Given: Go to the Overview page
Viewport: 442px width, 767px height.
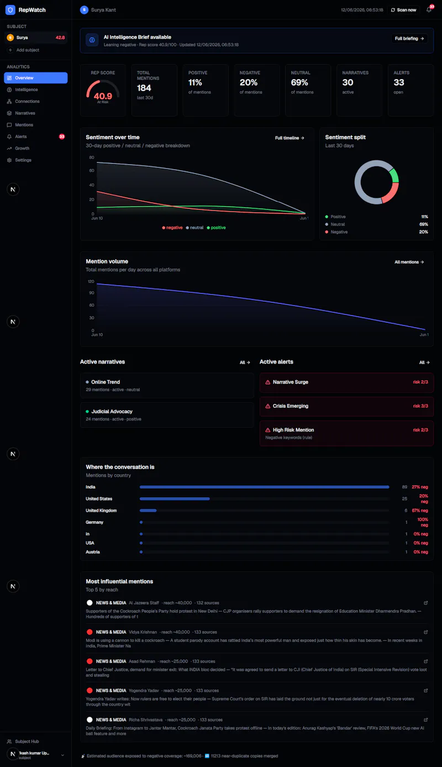Looking at the screenshot, I should tap(36, 78).
